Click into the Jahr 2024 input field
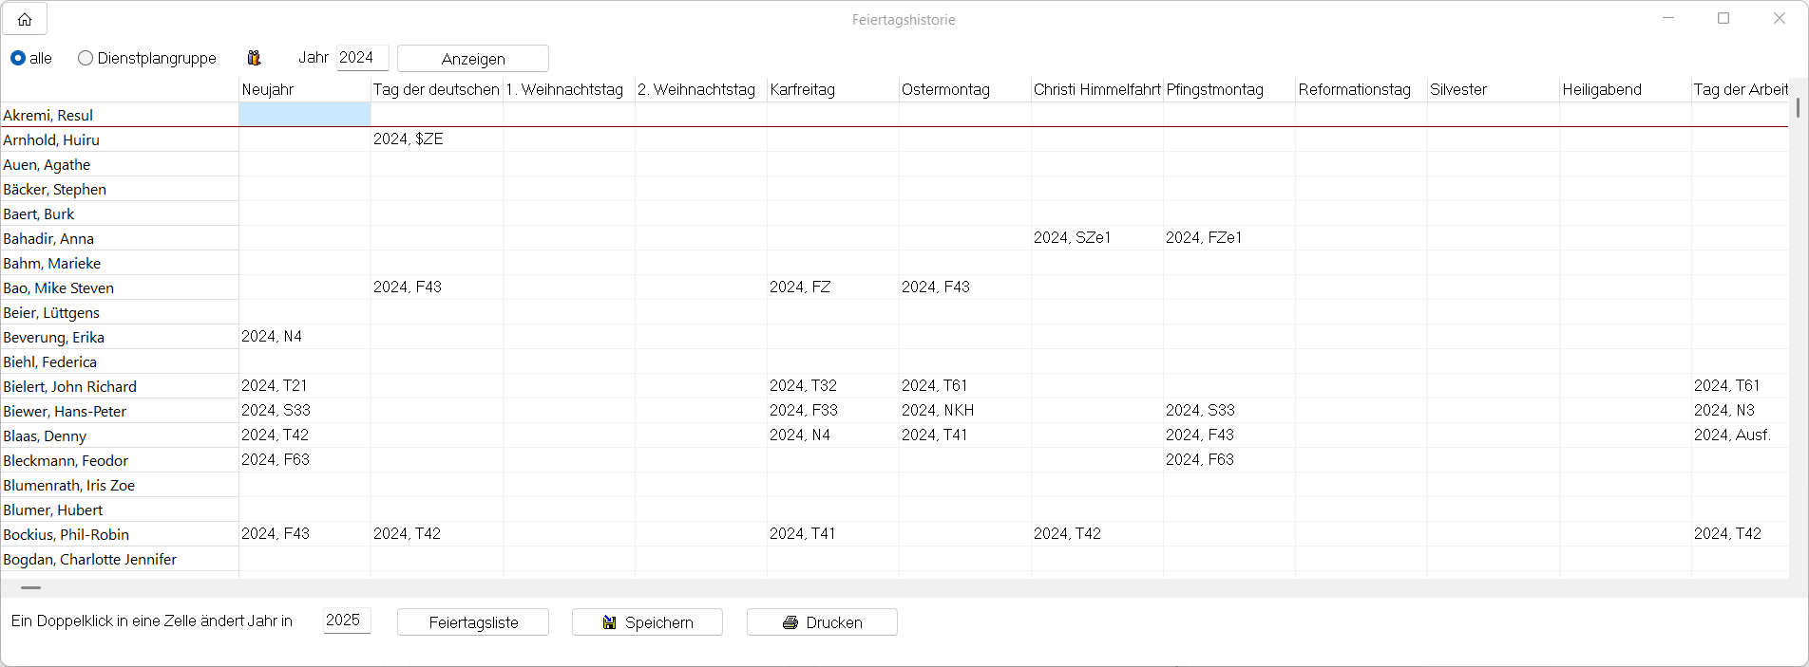The image size is (1809, 667). coord(362,58)
